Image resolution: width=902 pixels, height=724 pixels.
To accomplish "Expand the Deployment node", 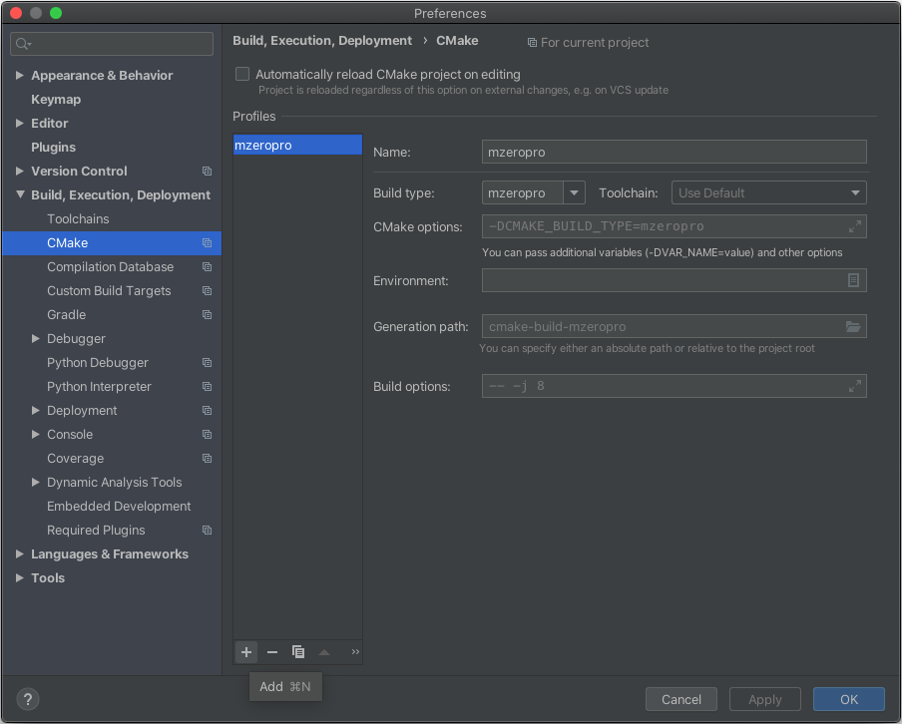I will click(36, 411).
